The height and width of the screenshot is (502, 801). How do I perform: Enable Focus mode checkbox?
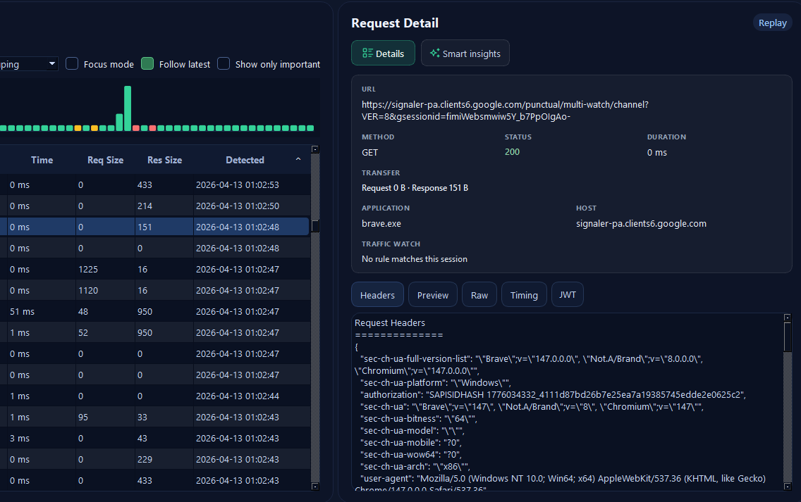coord(72,64)
